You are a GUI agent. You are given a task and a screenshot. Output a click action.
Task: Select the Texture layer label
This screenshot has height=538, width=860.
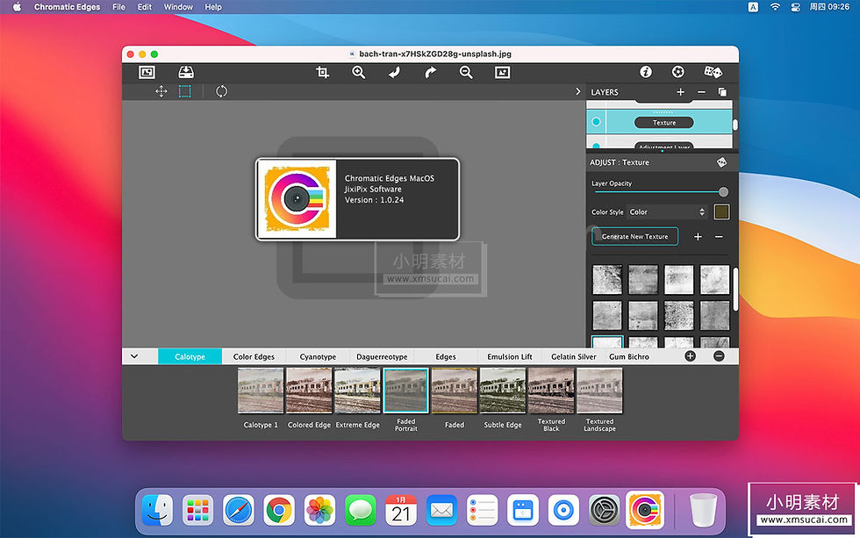click(664, 123)
